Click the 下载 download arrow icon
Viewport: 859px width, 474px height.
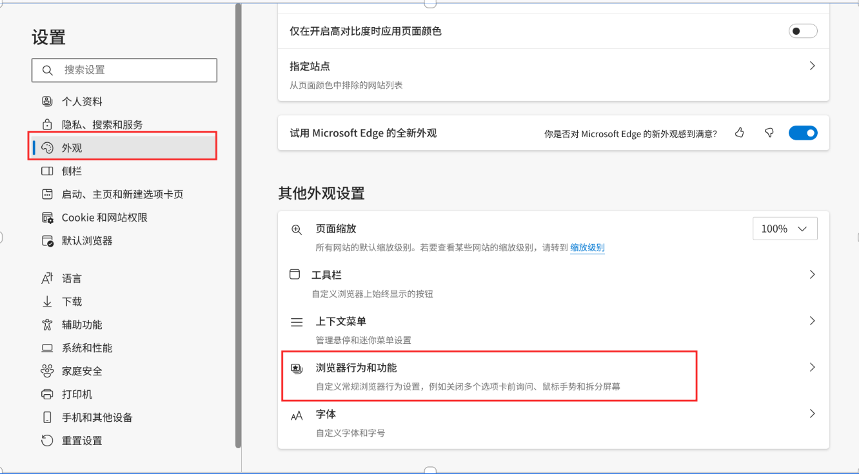[47, 301]
